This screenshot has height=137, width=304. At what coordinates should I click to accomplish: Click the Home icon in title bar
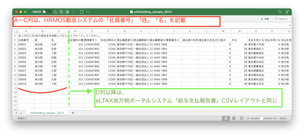tap(55, 12)
